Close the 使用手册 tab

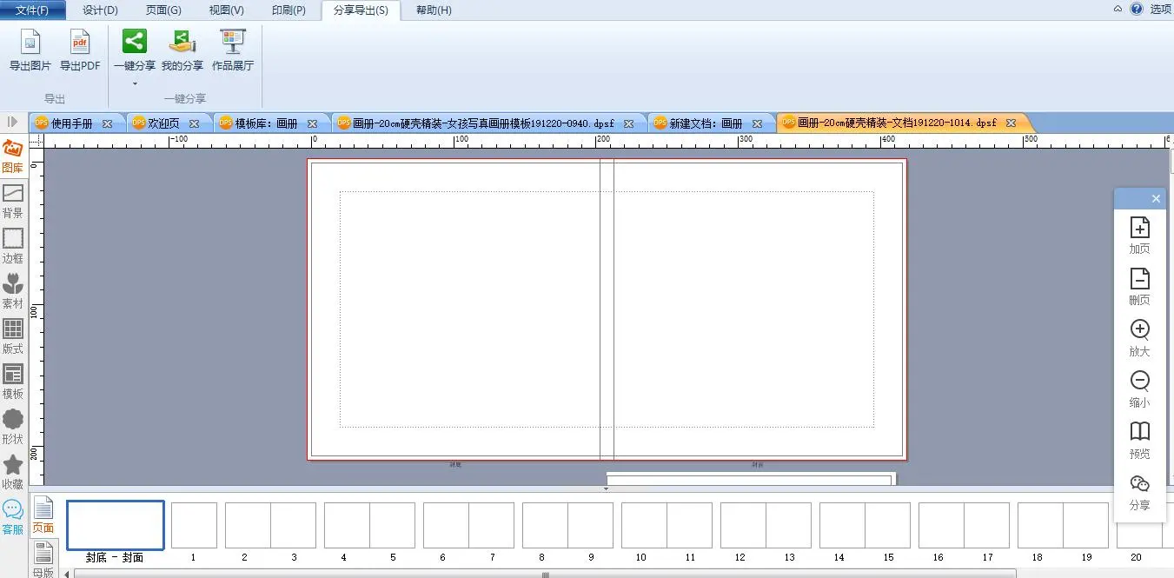(108, 123)
